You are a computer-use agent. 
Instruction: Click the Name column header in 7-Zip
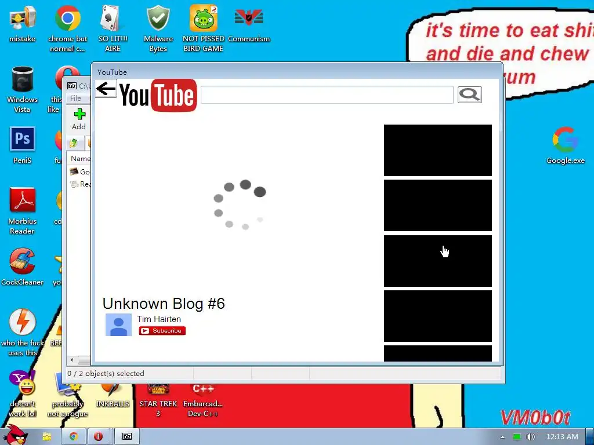click(x=80, y=159)
